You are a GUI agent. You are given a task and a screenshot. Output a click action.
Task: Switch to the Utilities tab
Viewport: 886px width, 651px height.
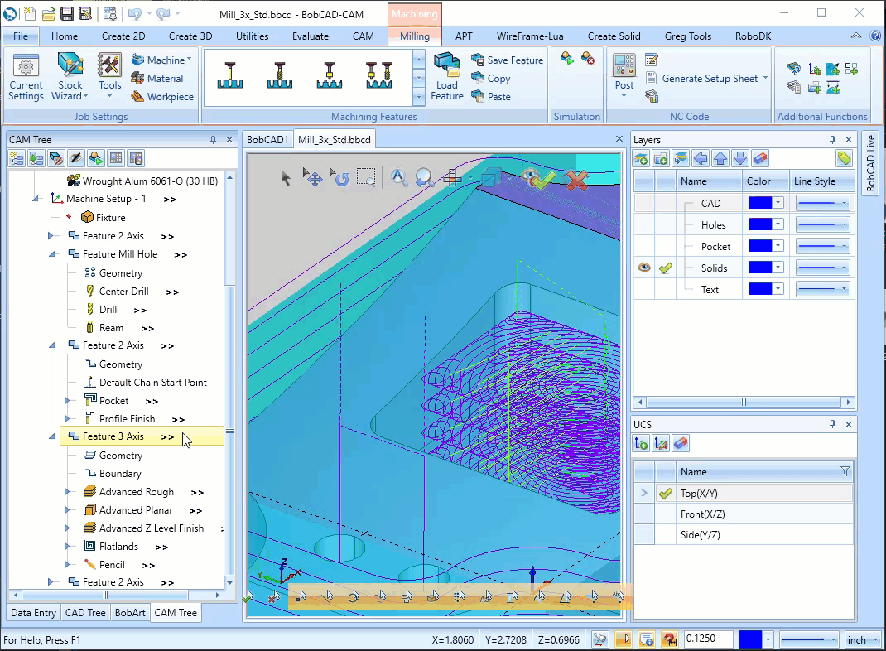252,36
